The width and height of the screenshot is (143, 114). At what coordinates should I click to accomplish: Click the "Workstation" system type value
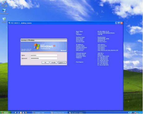(101, 37)
